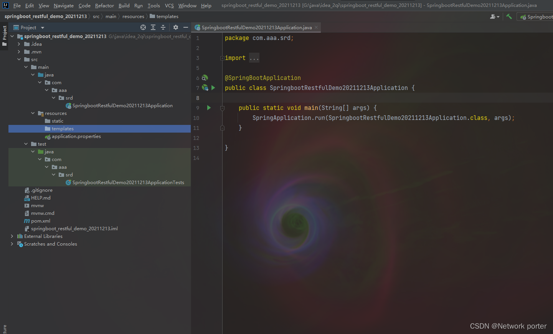Image resolution: width=553 pixels, height=334 pixels.
Task: Open the Code menu
Action: [84, 5]
